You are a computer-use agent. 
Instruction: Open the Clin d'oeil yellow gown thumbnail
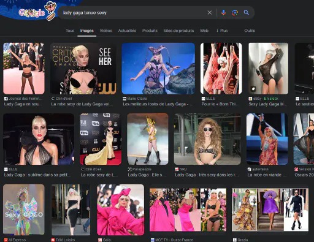(x=101, y=139)
